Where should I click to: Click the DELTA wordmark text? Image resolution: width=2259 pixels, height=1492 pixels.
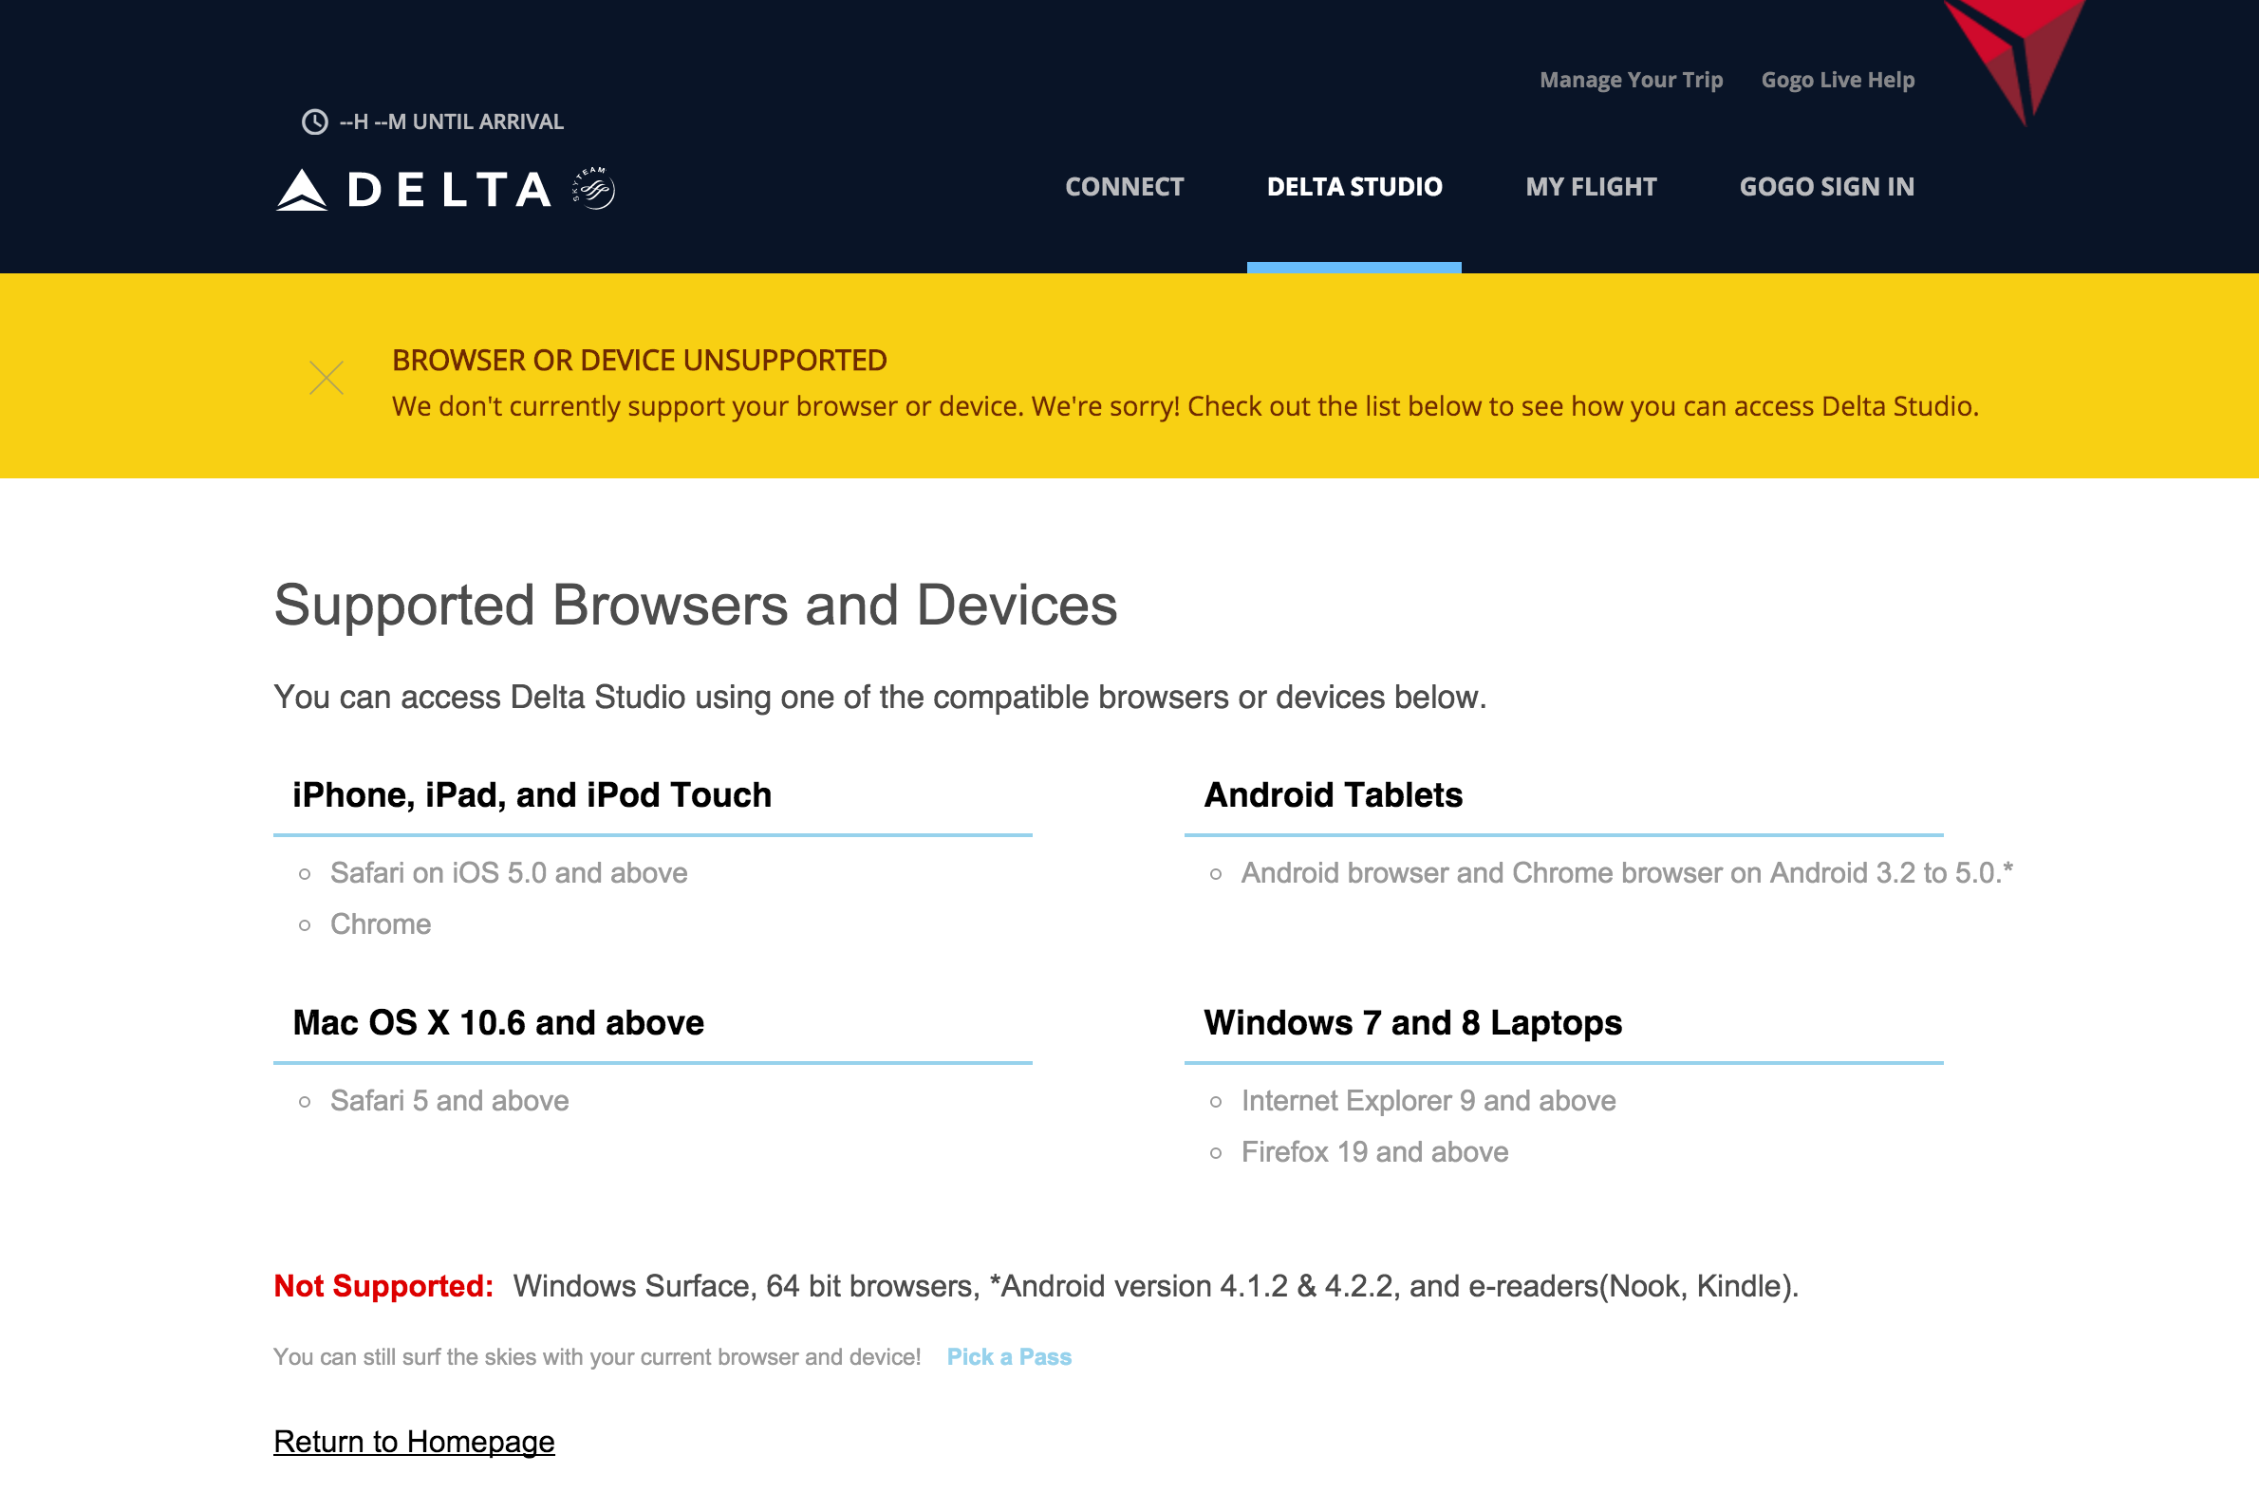(449, 191)
